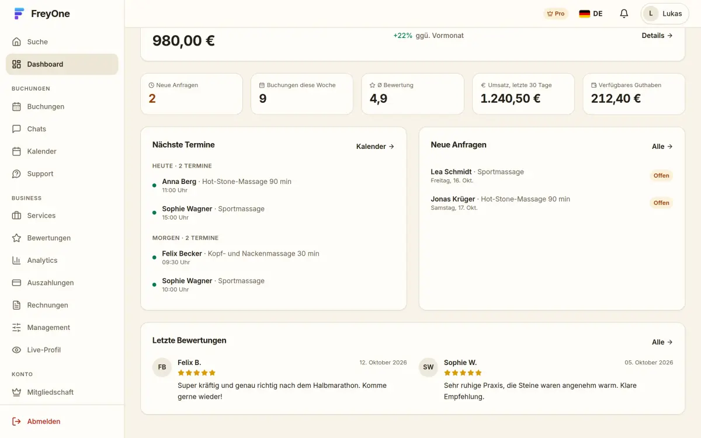Open Buchungen diese Woche stat card
Screen dimensions: 701x438
tap(302, 94)
